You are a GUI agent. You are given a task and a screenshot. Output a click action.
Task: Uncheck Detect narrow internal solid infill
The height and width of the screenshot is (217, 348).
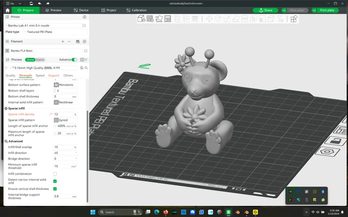[x=55, y=181]
